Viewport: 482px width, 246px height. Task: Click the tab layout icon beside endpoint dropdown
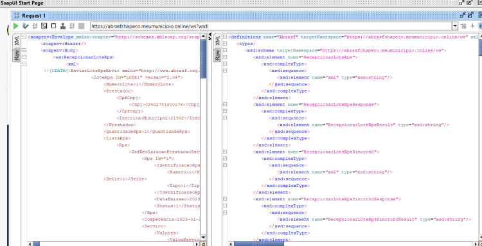[x=463, y=26]
